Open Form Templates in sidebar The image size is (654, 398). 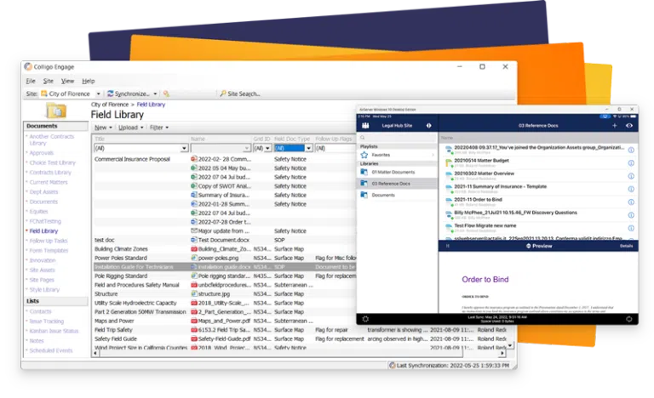(x=49, y=251)
